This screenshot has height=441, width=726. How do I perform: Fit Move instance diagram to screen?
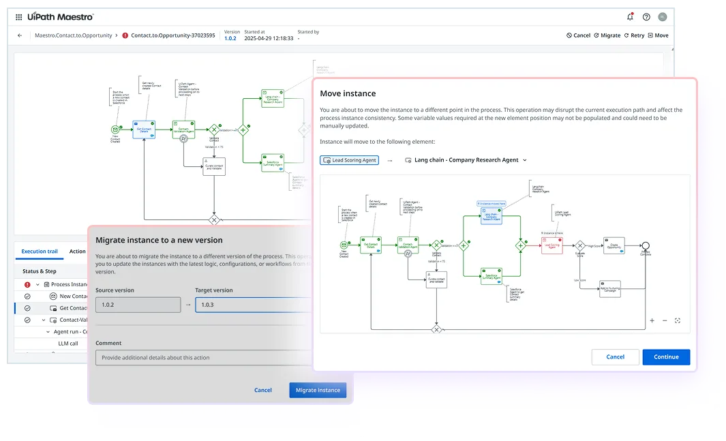pyautogui.click(x=678, y=320)
